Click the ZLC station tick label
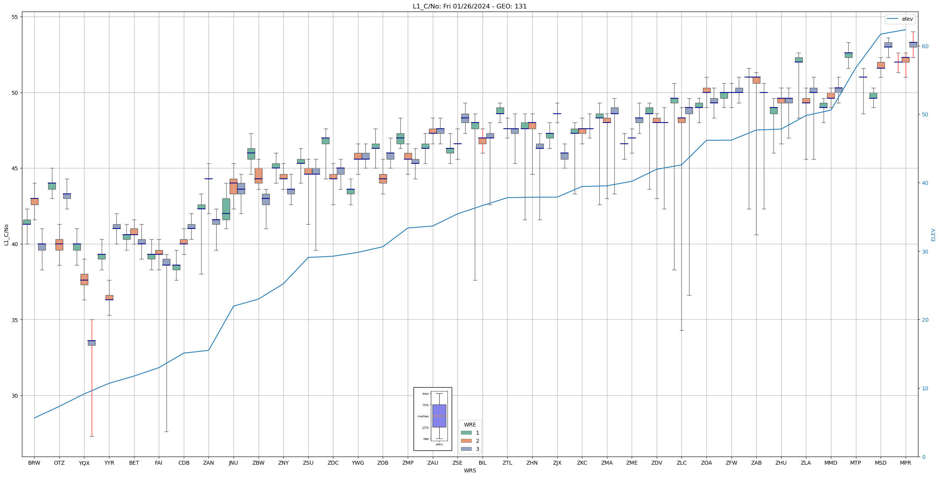Image resolution: width=940 pixels, height=477 pixels. (681, 463)
